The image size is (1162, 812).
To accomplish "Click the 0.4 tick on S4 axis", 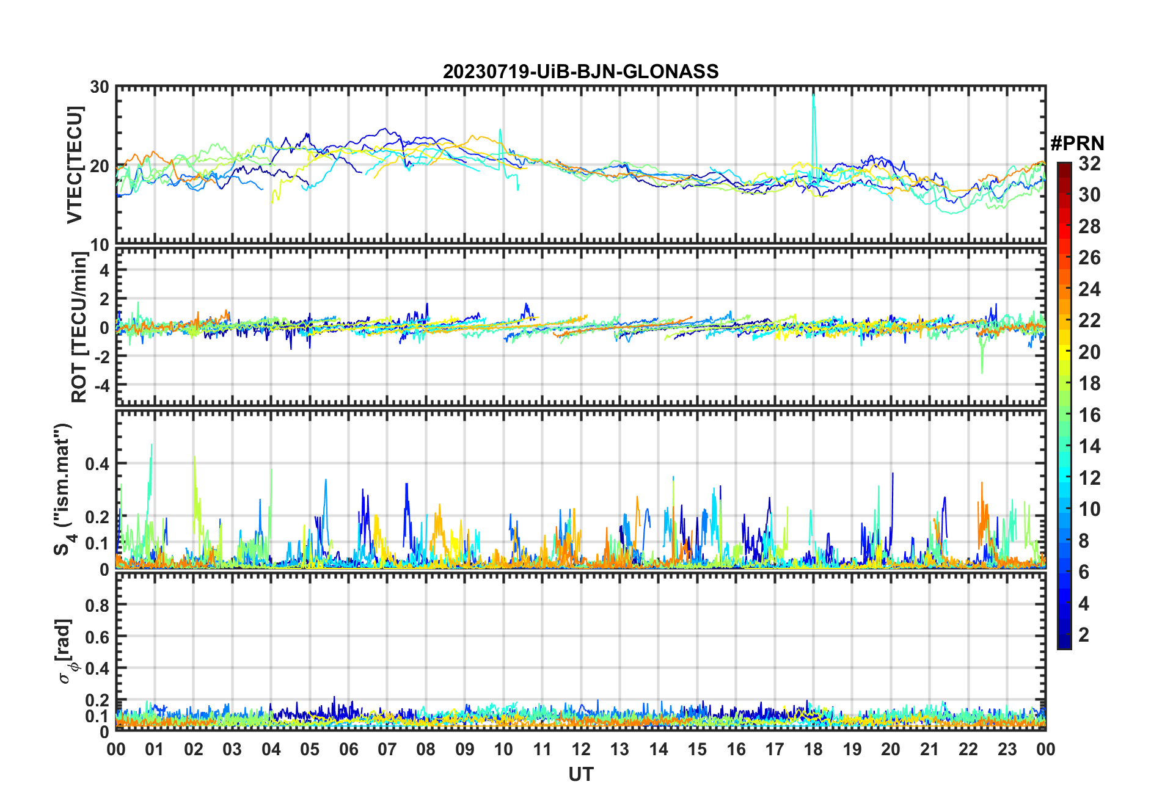I will pyautogui.click(x=97, y=464).
